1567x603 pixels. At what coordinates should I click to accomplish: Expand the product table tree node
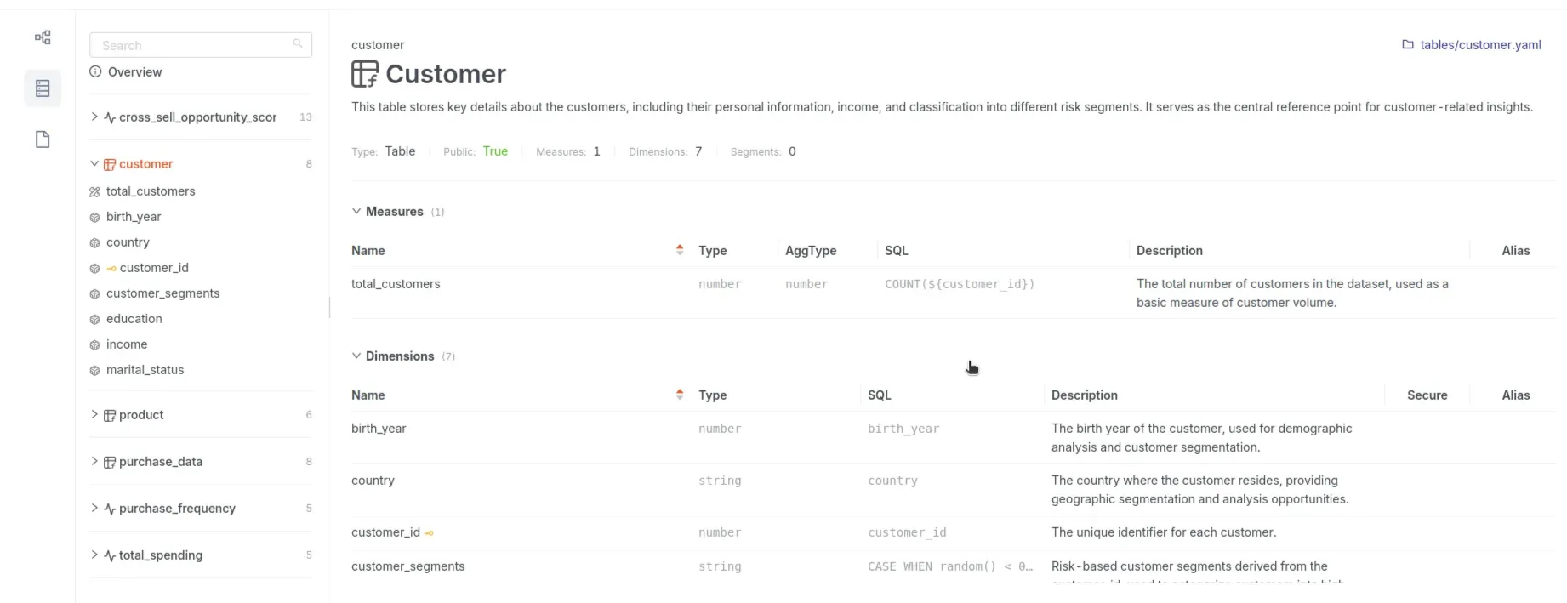[94, 414]
